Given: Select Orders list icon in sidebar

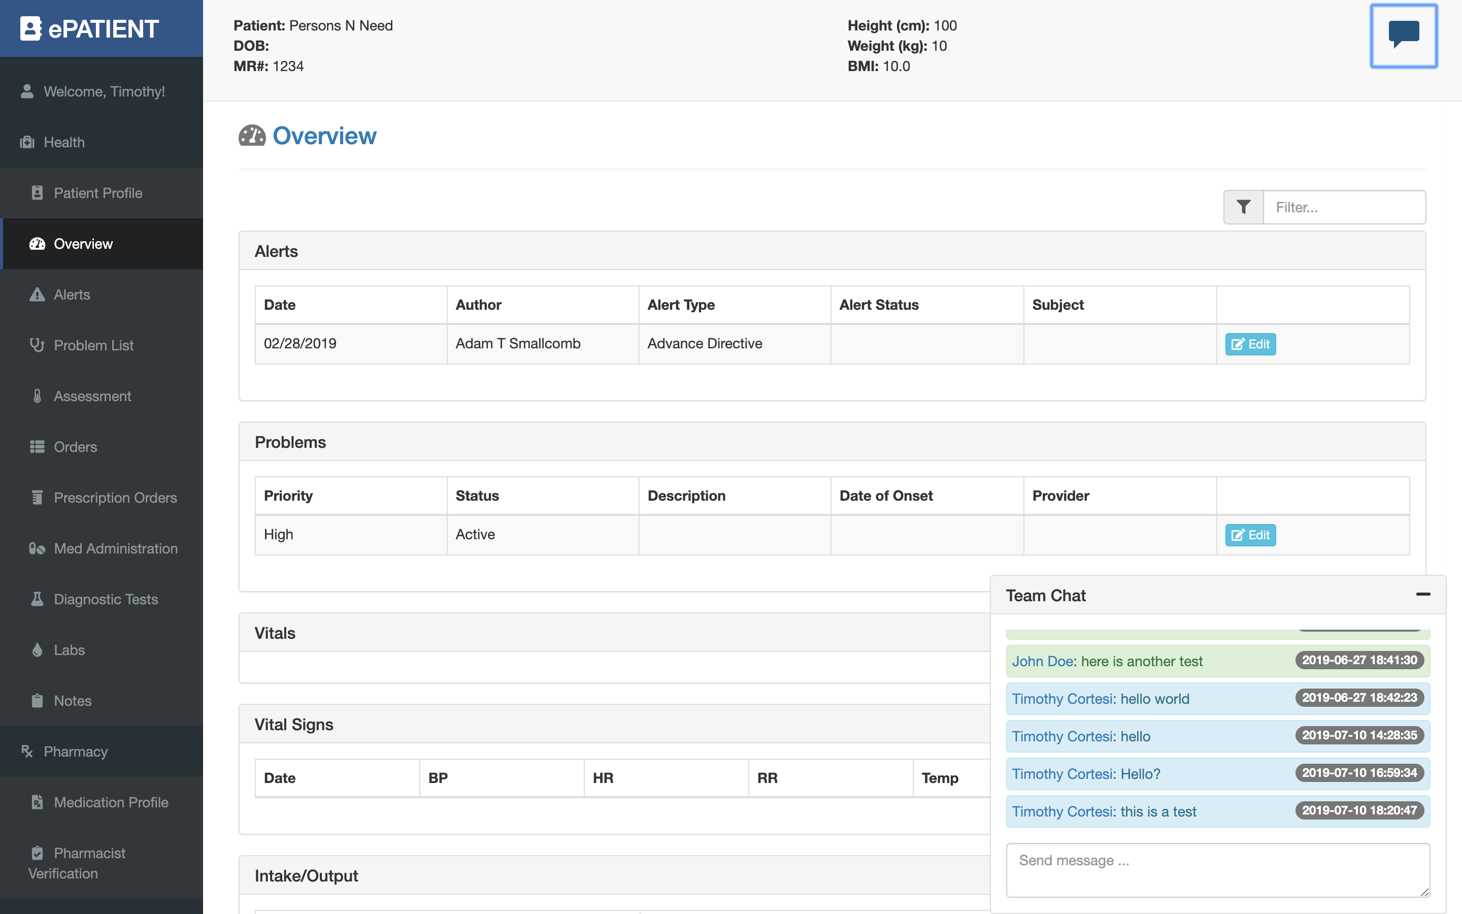Looking at the screenshot, I should point(38,447).
